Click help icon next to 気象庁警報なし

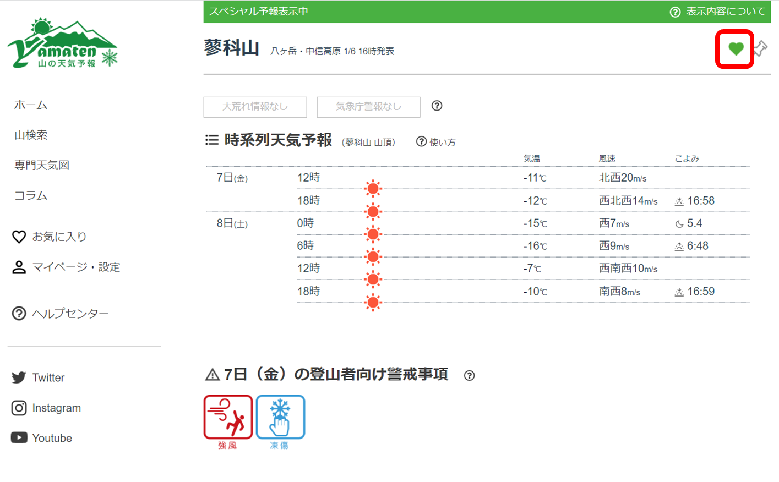coord(437,106)
